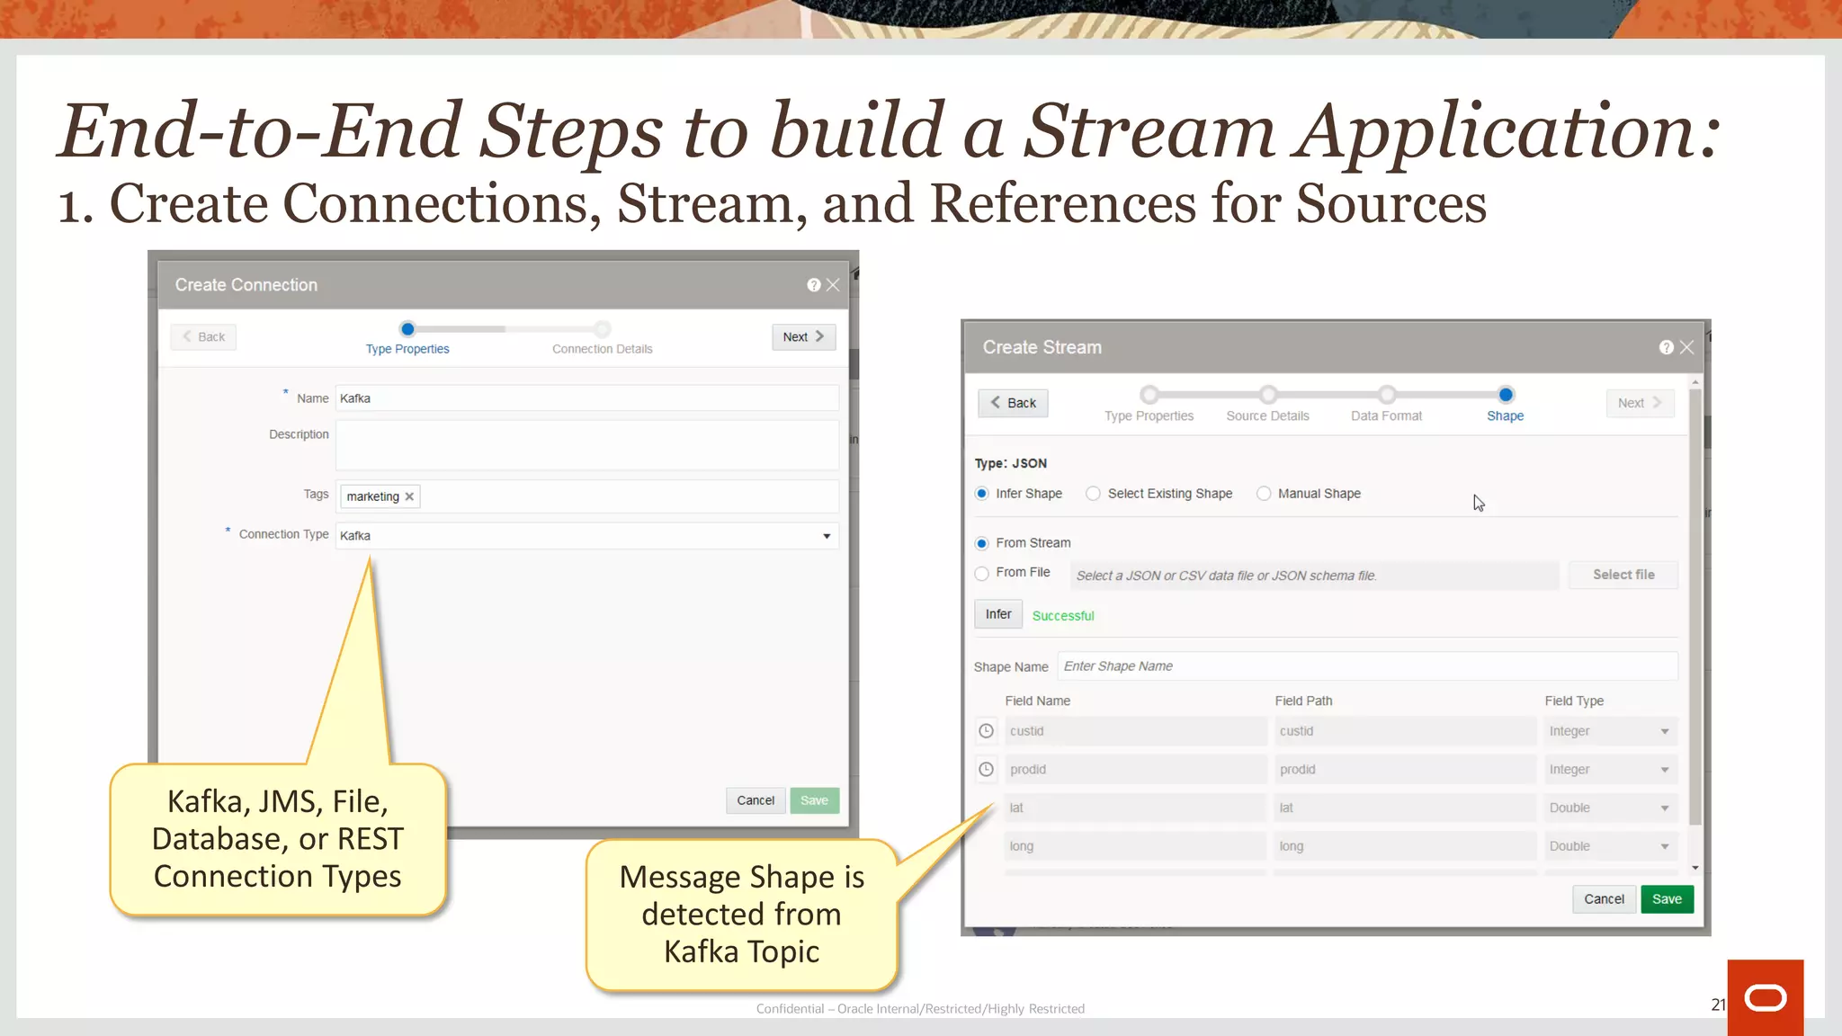Viewport: 1842px width, 1036px height.
Task: Save the Kafka connection
Action: (814, 800)
